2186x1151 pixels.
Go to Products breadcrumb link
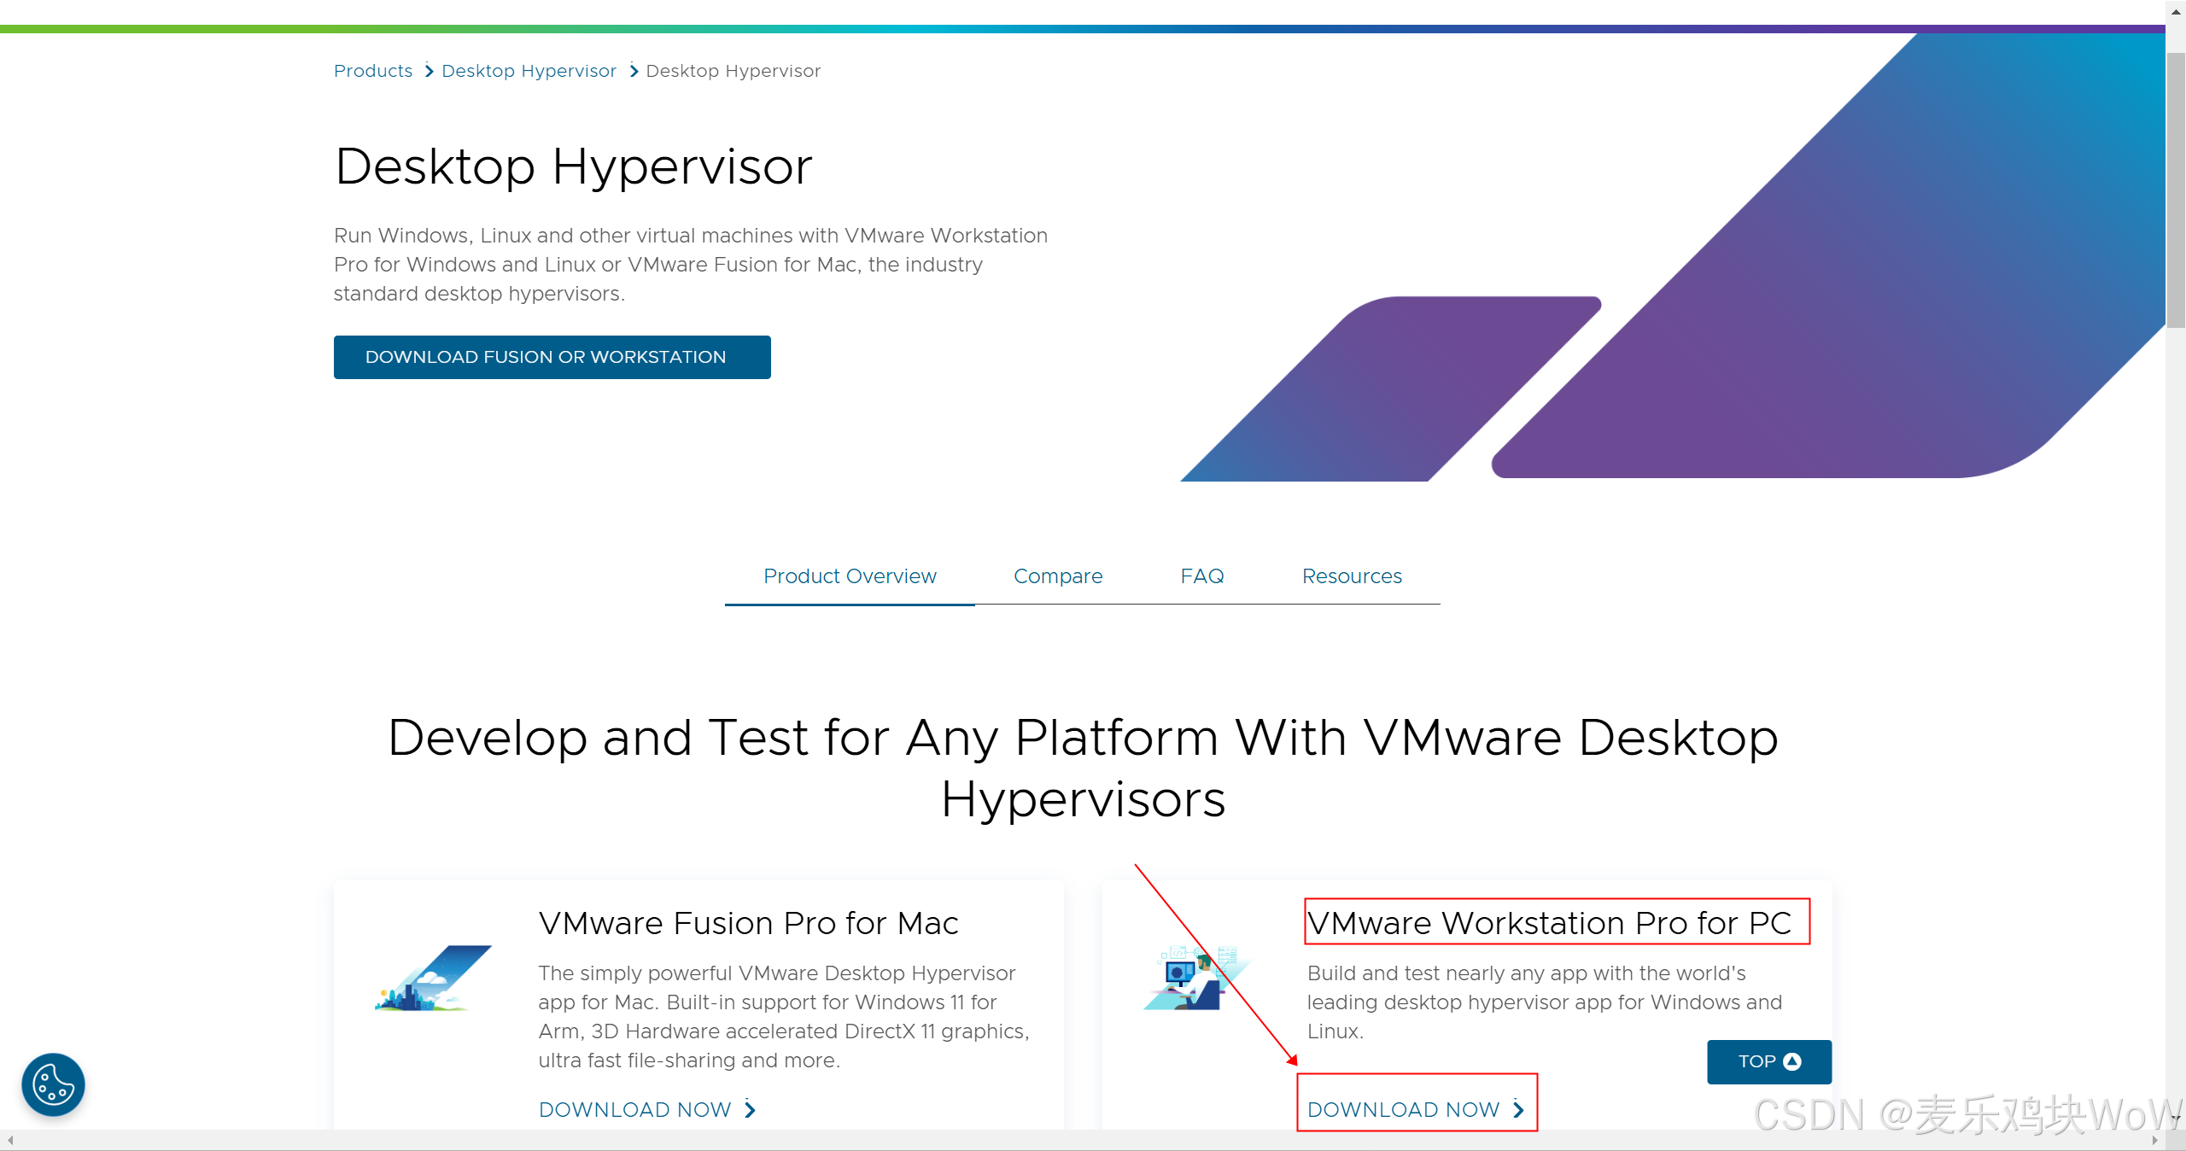(373, 71)
